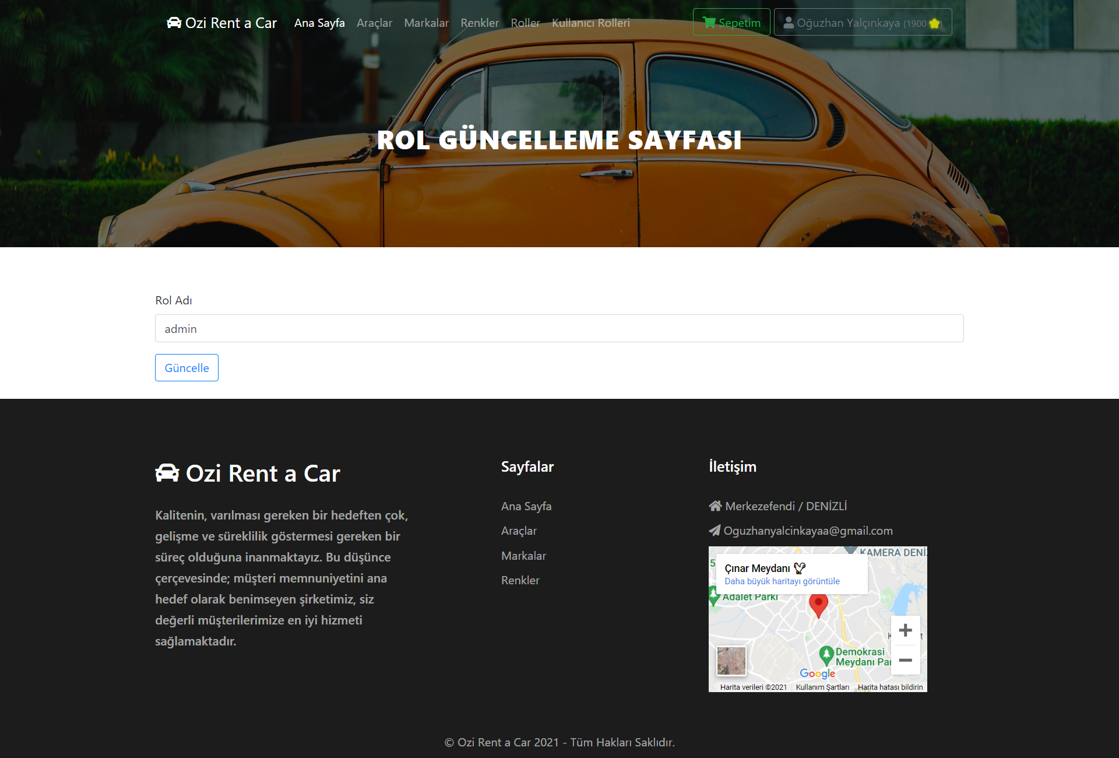Click the red map location pin
This screenshot has height=758, width=1119.
pos(818,605)
